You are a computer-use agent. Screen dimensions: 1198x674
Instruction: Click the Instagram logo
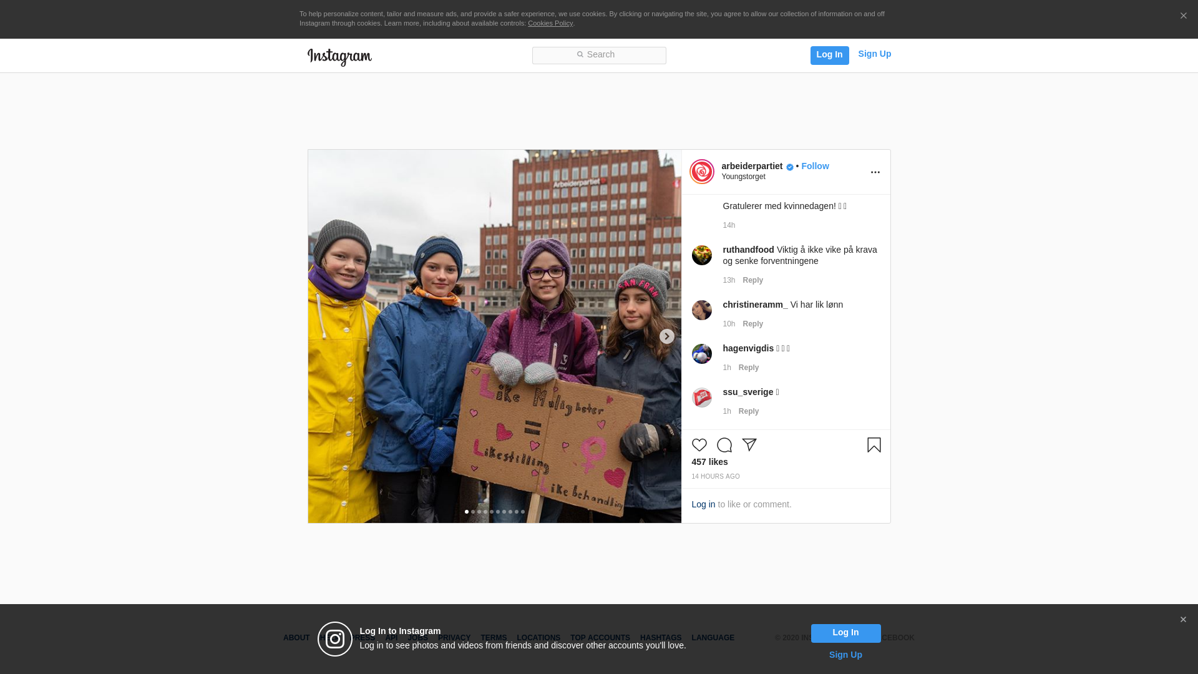point(339,57)
